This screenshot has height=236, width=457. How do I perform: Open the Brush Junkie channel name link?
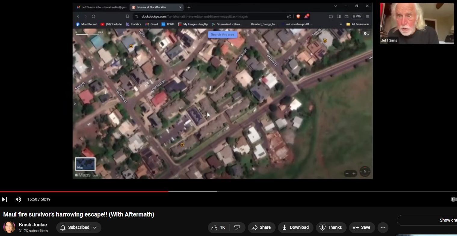(33, 225)
